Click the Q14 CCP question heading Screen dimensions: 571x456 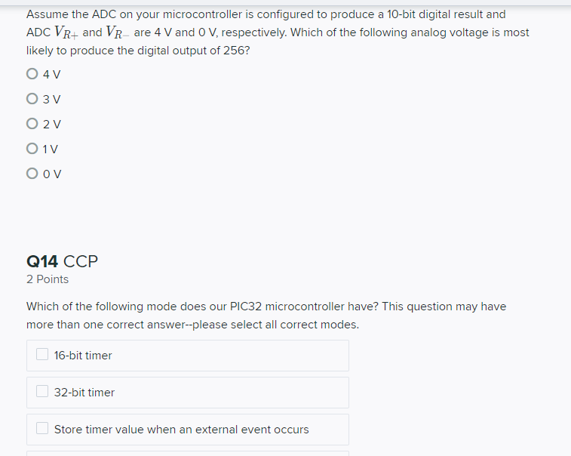tap(63, 261)
